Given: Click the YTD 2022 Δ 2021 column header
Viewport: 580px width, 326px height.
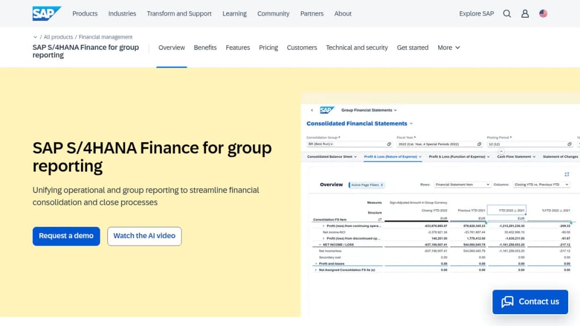Looking at the screenshot, I should 507,210.
